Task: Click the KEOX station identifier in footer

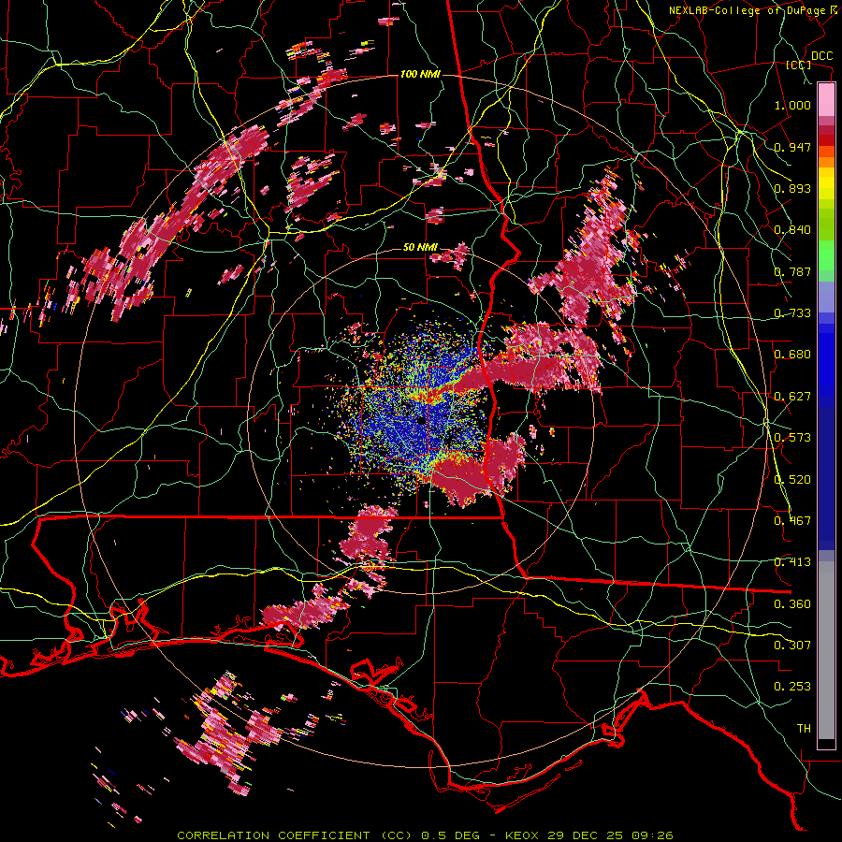Action: point(522,835)
